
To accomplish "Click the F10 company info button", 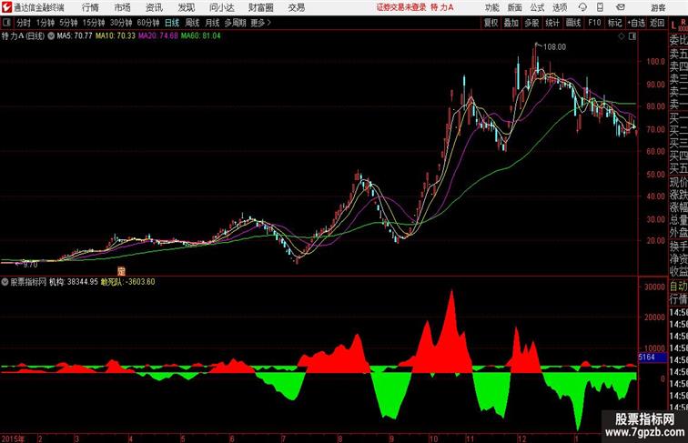I will (x=594, y=23).
